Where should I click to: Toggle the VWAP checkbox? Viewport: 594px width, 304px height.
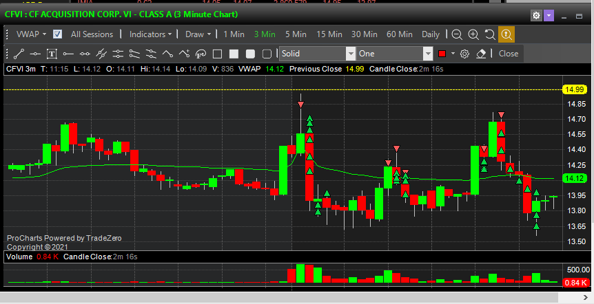coord(58,34)
